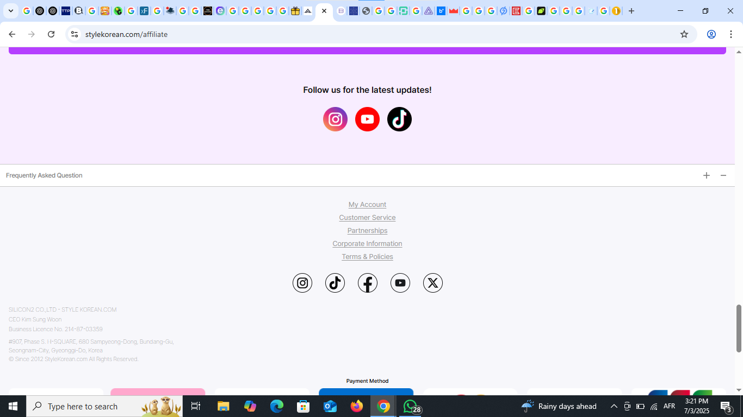743x417 pixels.
Task: Open the tab search dropdown arrow
Action: click(10, 11)
